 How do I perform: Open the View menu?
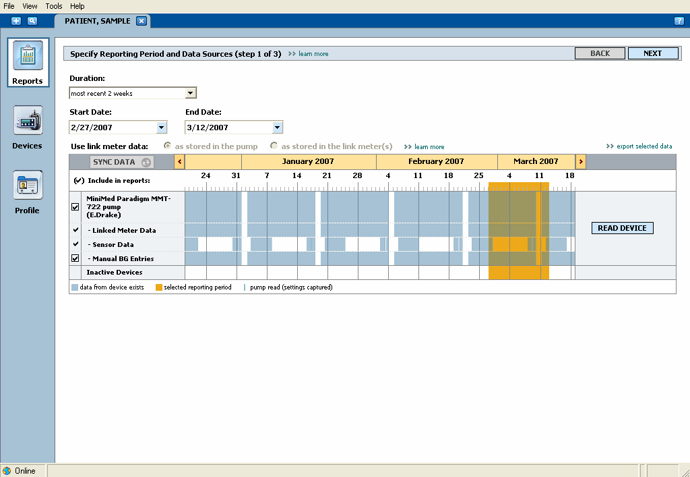30,6
